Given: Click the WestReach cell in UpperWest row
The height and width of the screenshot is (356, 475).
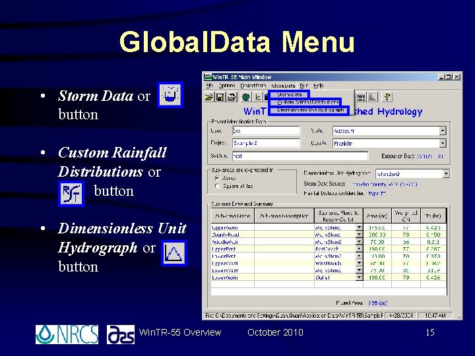Looking at the screenshot, I should click(335, 263).
